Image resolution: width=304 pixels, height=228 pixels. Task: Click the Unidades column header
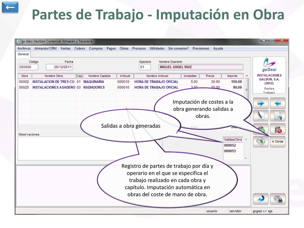click(x=190, y=76)
